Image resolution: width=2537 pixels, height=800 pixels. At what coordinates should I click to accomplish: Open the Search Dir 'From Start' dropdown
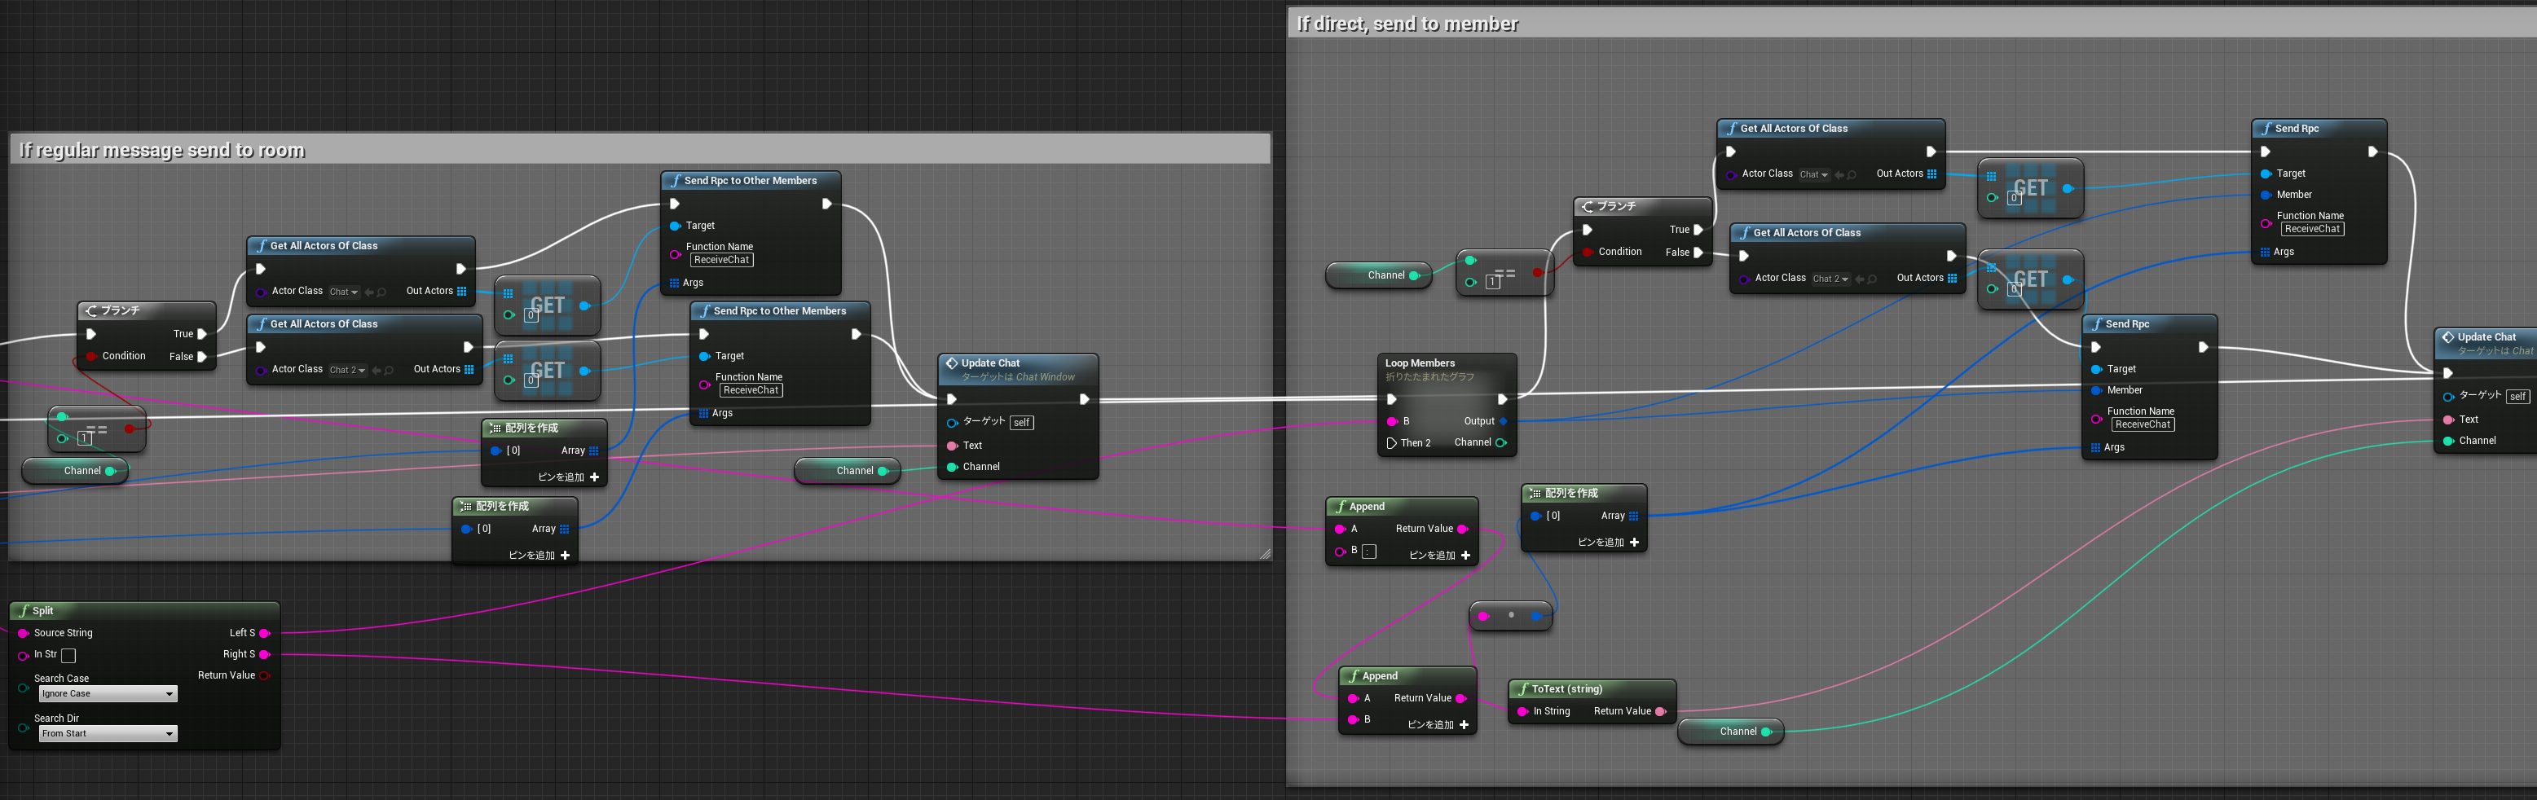tap(108, 734)
